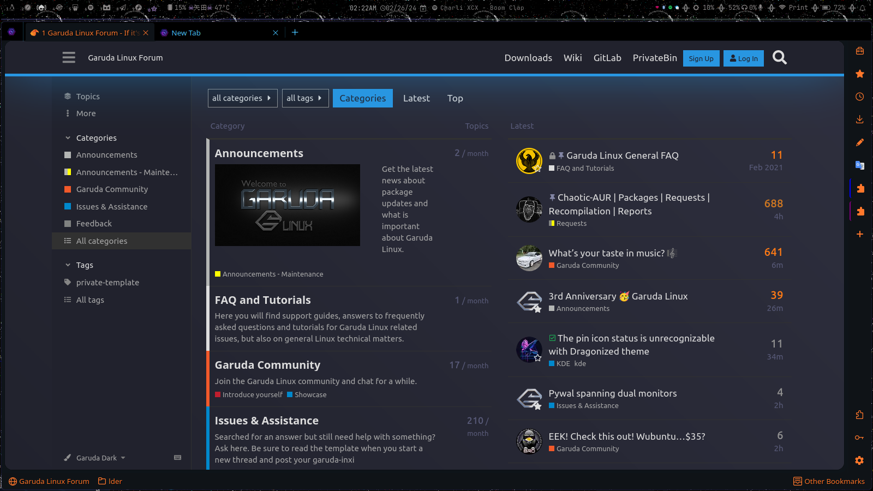This screenshot has width=873, height=491.
Task: Click the Chaotic-AUR topic poster avatar
Action: tap(529, 209)
